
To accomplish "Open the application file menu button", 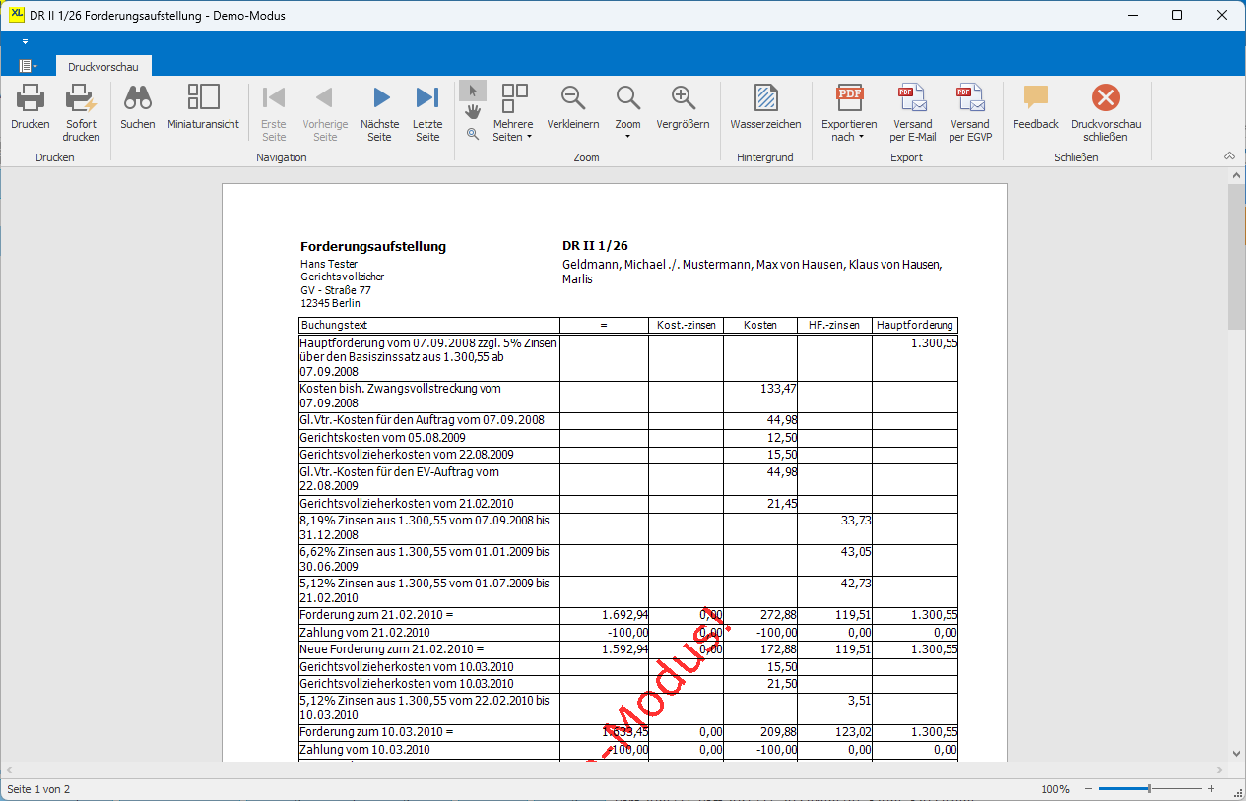I will pyautogui.click(x=28, y=66).
